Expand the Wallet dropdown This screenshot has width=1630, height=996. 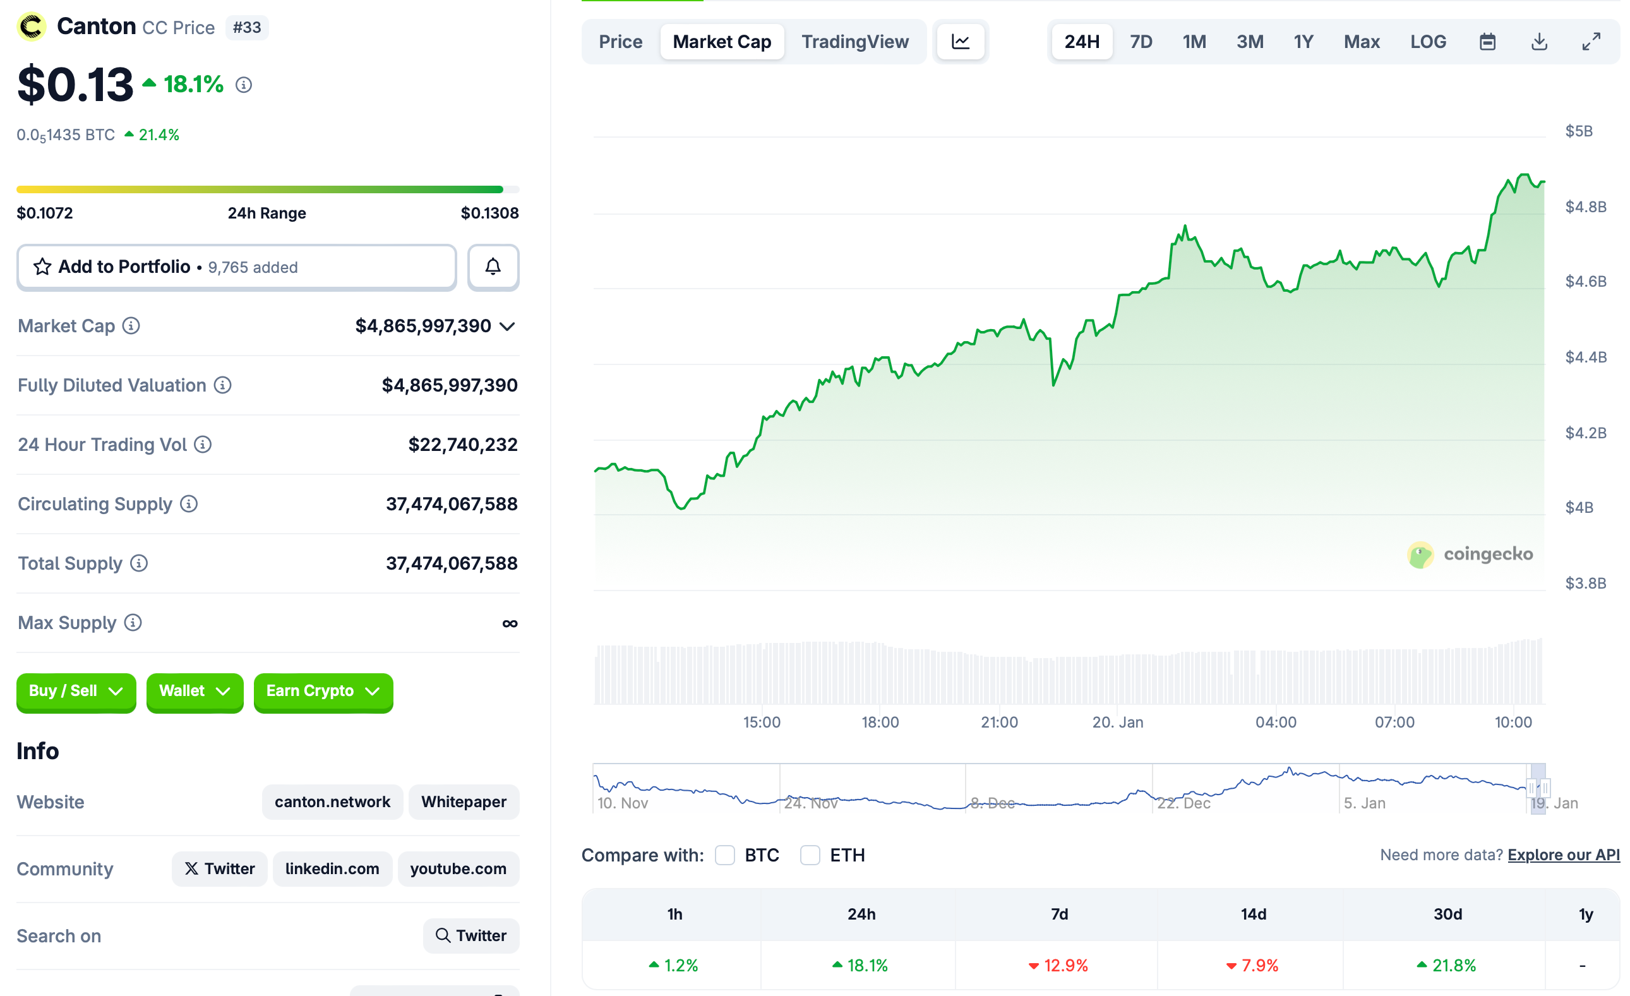pyautogui.click(x=195, y=692)
